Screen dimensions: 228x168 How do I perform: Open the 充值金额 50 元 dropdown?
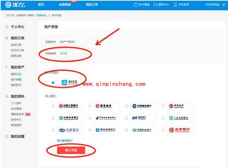click(73, 54)
